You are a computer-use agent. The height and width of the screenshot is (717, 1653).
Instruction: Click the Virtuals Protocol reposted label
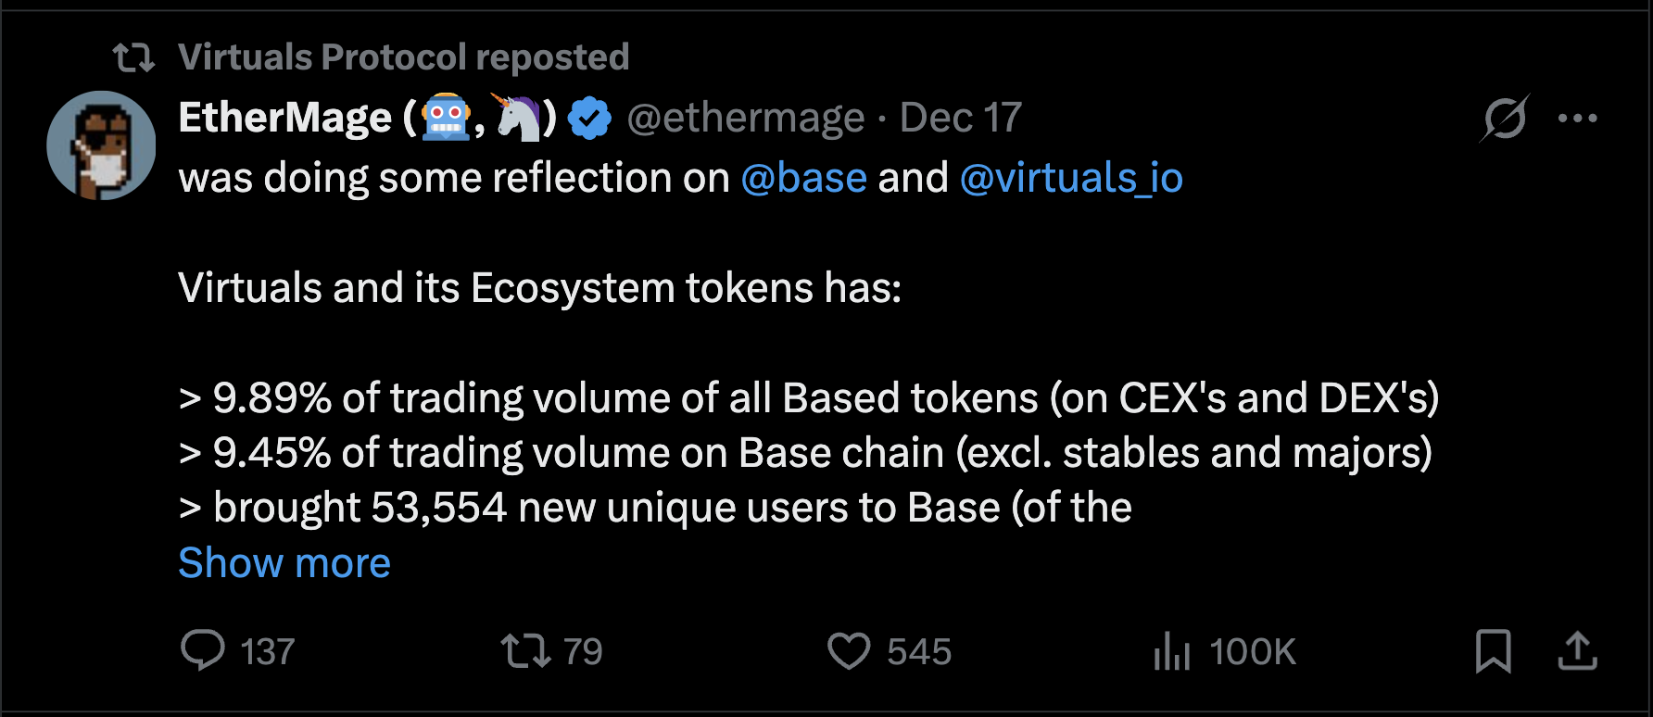pyautogui.click(x=404, y=57)
